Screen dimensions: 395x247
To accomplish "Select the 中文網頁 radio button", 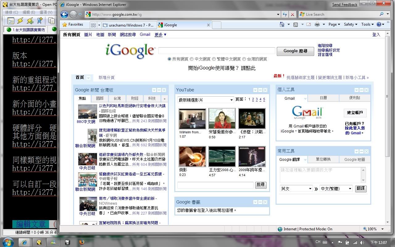I will pyautogui.click(x=192, y=59).
